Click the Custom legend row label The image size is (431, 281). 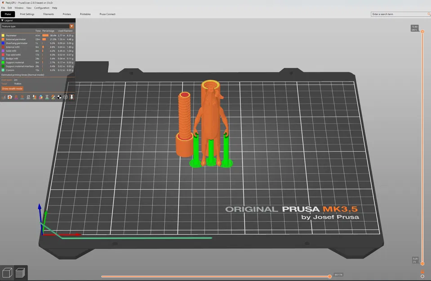[x=10, y=70]
